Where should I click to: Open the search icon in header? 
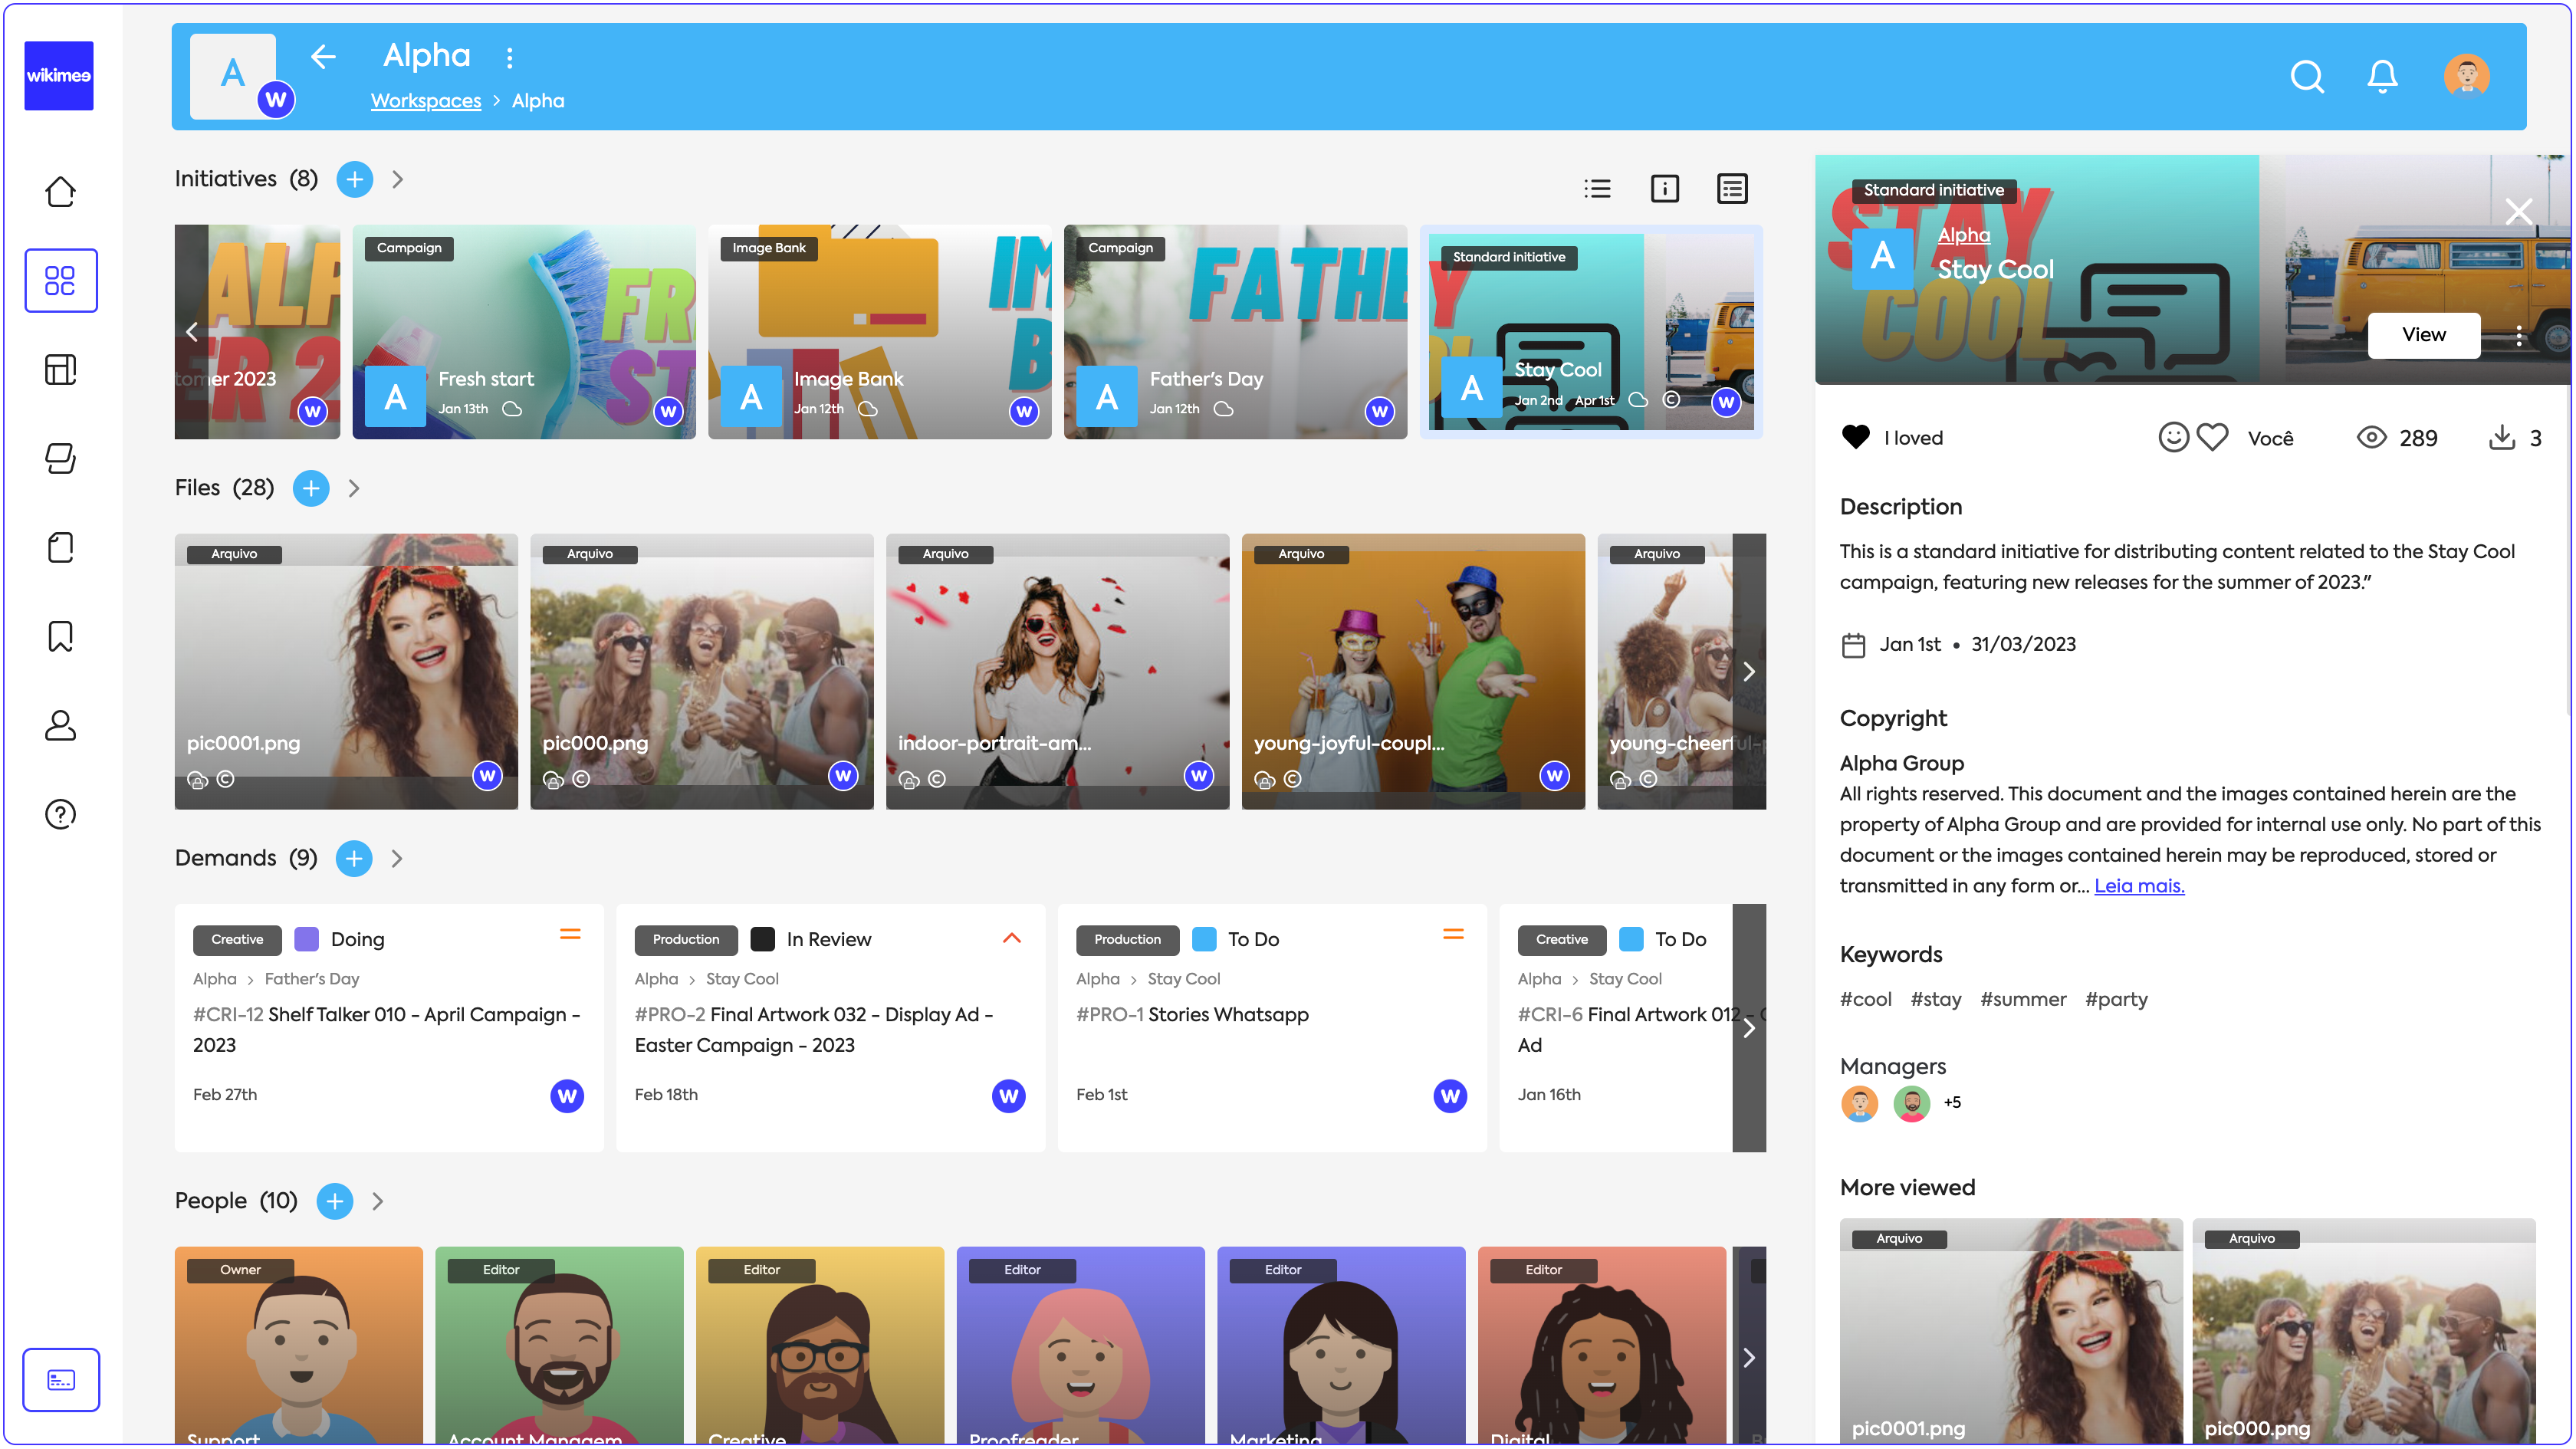[2306, 76]
